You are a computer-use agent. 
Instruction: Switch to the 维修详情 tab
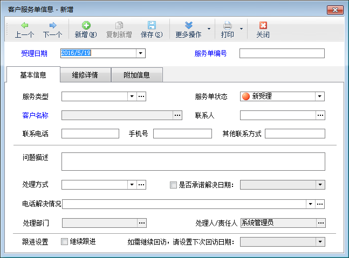pos(85,75)
